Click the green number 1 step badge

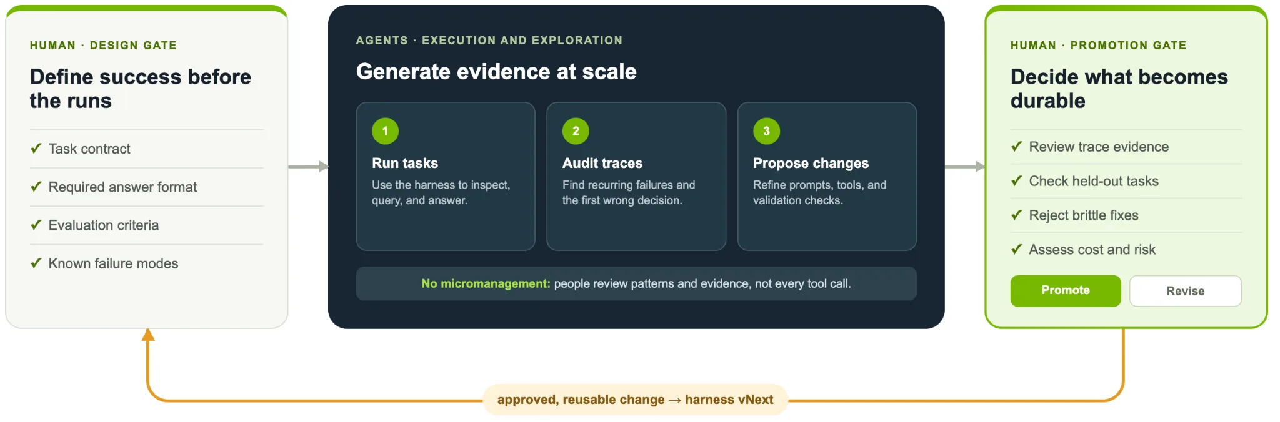click(385, 131)
